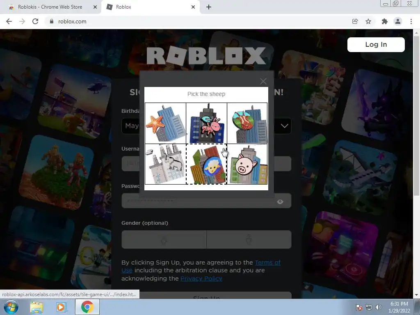Pick the elephant tile

(165, 164)
